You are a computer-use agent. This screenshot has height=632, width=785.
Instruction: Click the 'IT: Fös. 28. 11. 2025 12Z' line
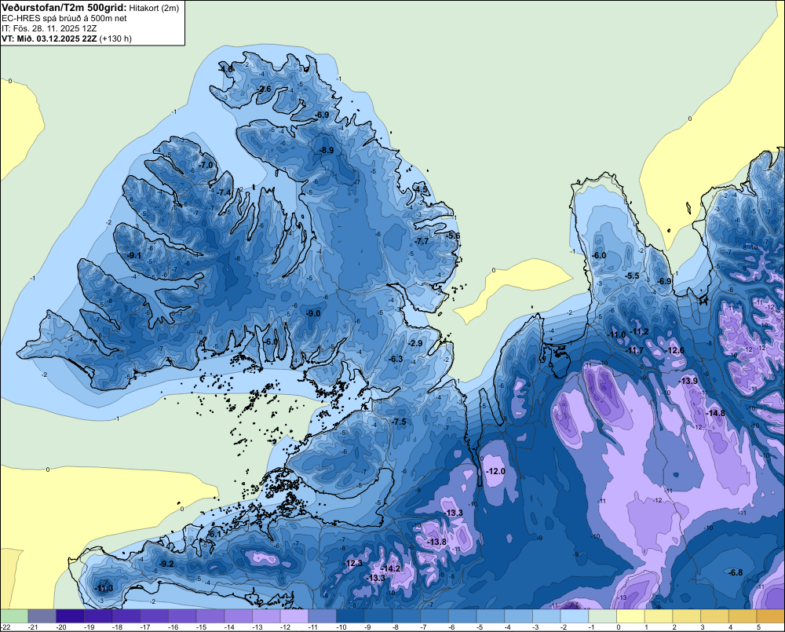(x=49, y=28)
